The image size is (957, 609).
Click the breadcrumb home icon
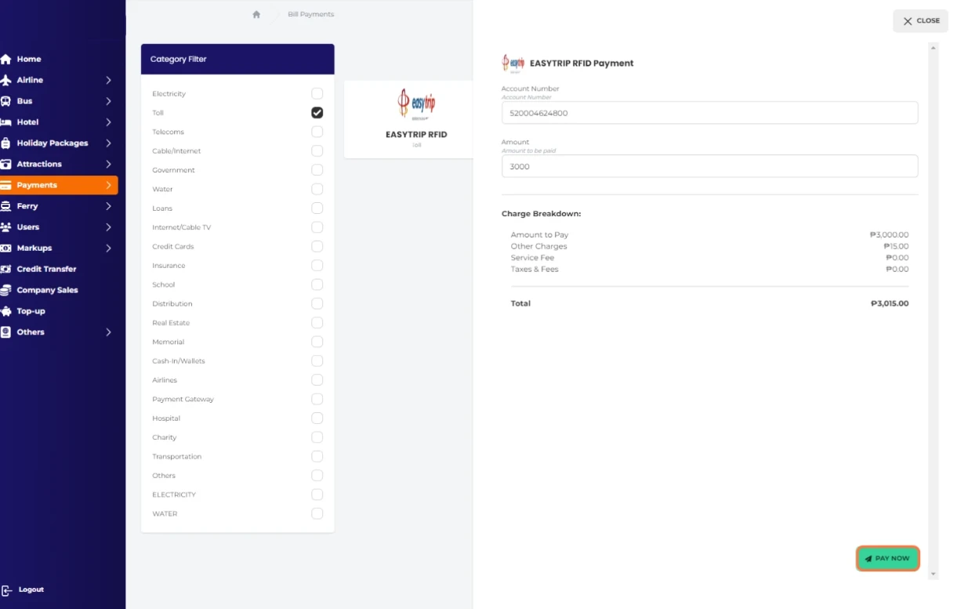point(256,14)
